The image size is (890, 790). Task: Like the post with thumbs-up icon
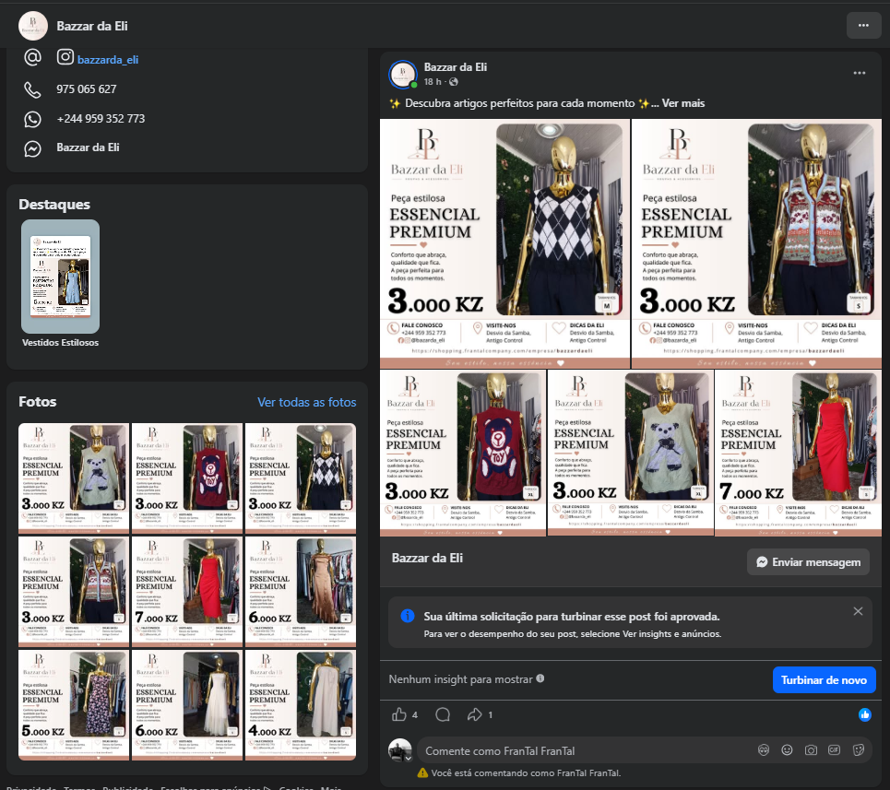point(399,714)
